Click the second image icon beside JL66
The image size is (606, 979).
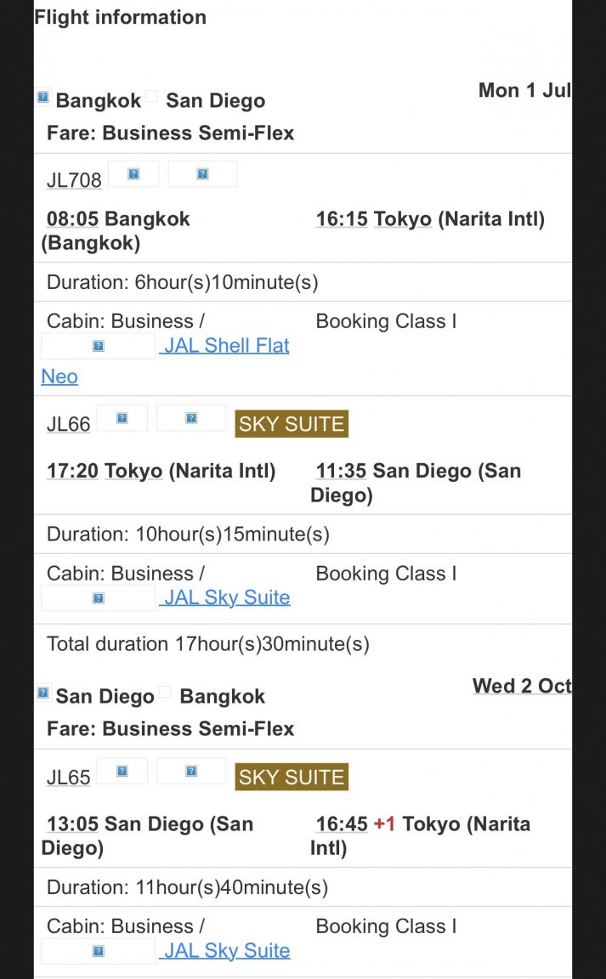click(191, 418)
